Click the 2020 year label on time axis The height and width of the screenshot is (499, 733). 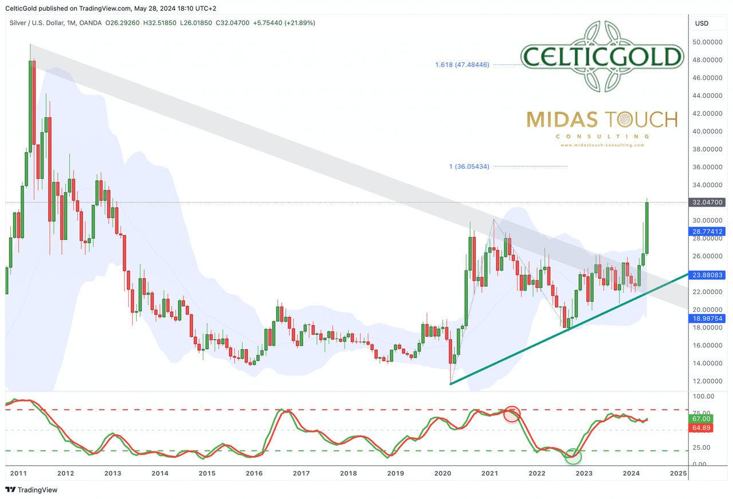point(443,474)
